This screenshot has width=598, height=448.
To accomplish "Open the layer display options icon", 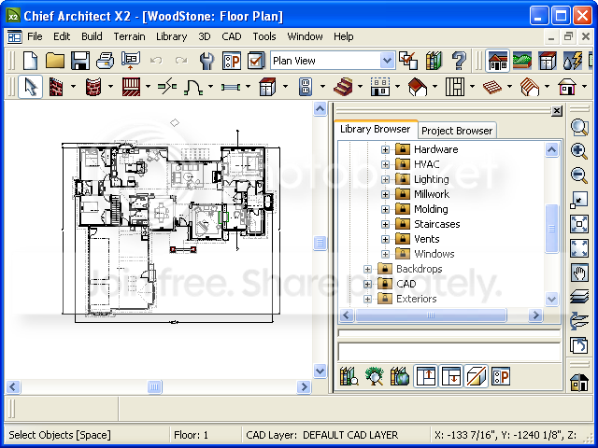I will coord(579,297).
